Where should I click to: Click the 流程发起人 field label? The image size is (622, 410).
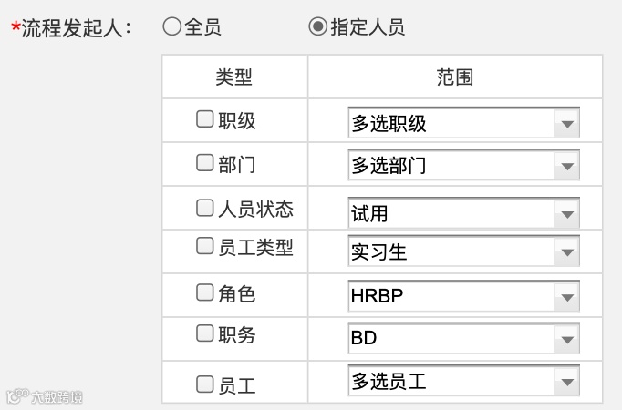point(75,28)
